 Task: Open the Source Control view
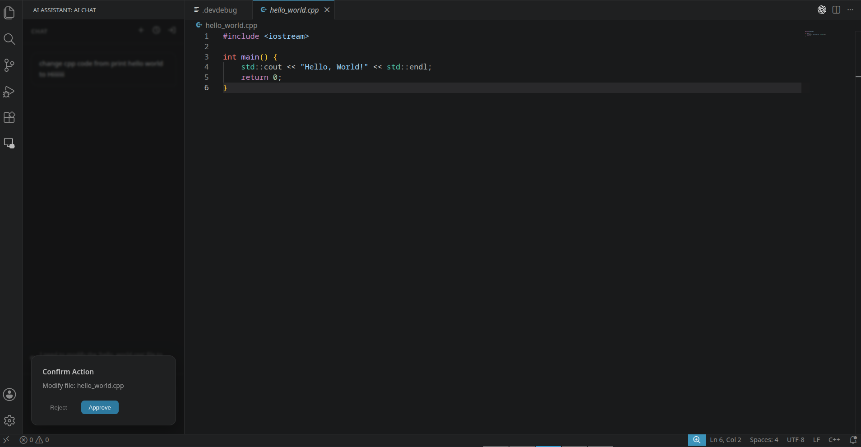9,65
